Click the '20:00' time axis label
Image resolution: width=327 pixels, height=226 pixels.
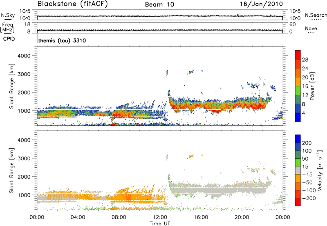242,217
